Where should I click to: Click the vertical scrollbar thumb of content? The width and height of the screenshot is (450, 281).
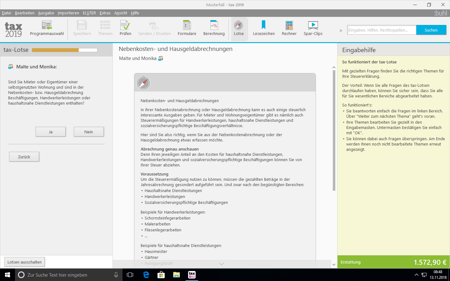pos(334,131)
